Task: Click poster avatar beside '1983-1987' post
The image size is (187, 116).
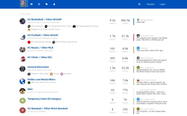Action: pos(138,20)
